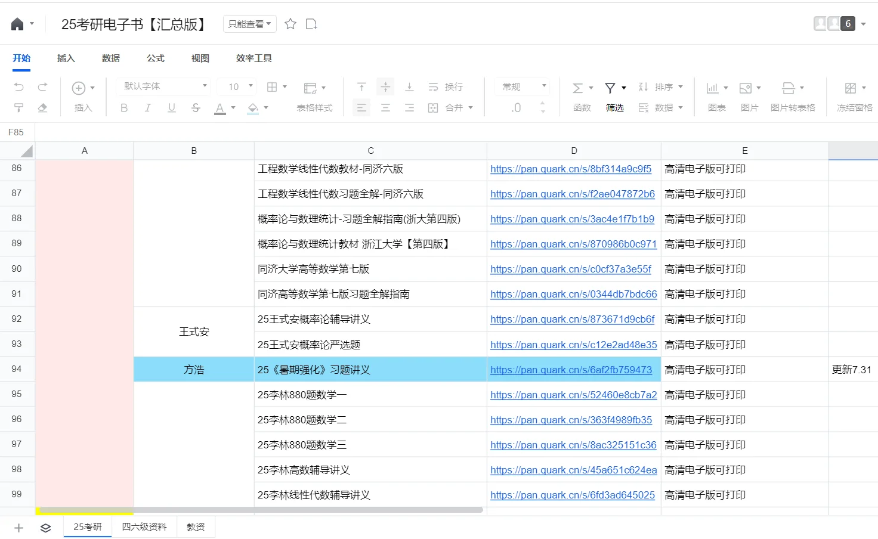Align text to bottom vertically

409,87
